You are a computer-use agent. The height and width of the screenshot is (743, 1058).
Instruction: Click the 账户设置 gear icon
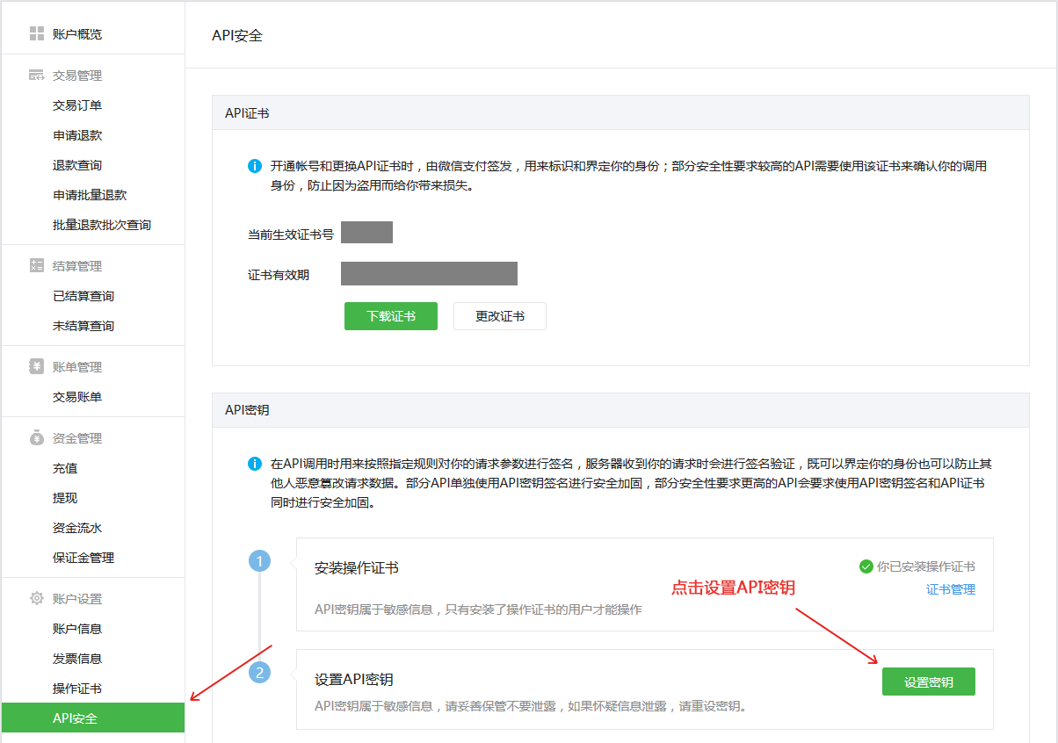tap(36, 599)
